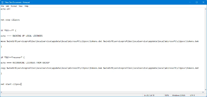
Task: Click the vertical scrollbar down arrow
Action: [205, 89]
